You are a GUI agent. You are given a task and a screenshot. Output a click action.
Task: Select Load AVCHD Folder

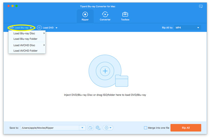tap(27, 51)
